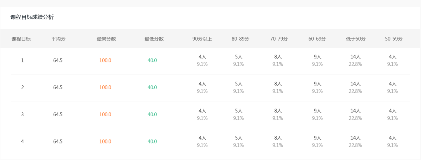The width and height of the screenshot is (421, 160).
Task: Select the 最高分数 column header
Action: [106, 39]
